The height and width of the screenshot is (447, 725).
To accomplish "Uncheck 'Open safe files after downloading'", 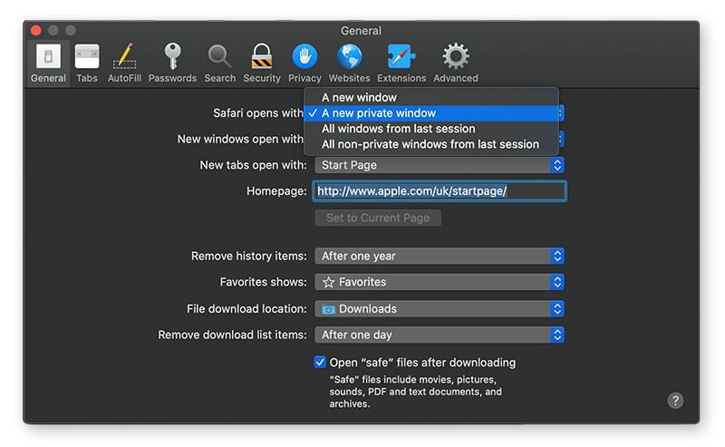I will [x=320, y=362].
